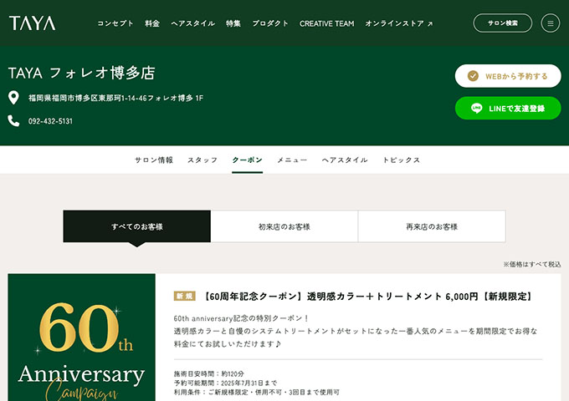
Task: Switch to サロン情報 tab
Action: (154, 160)
